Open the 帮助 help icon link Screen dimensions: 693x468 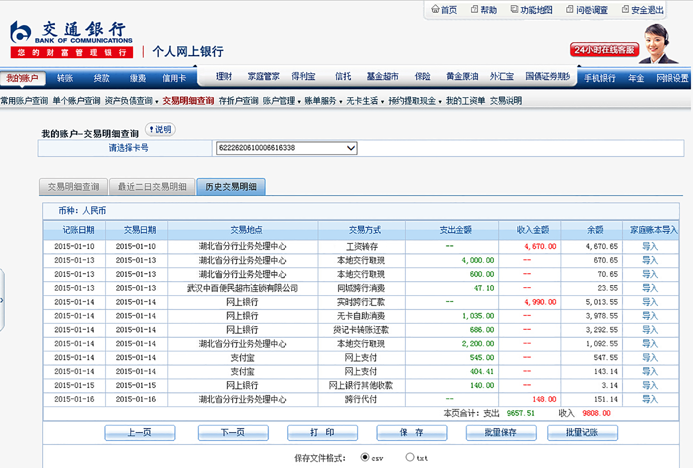point(474,9)
